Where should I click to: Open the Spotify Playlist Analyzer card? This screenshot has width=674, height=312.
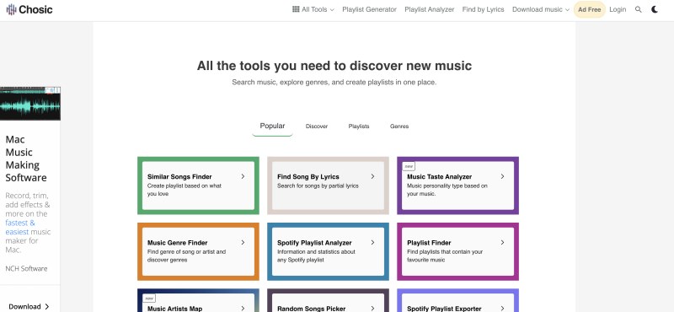(328, 251)
